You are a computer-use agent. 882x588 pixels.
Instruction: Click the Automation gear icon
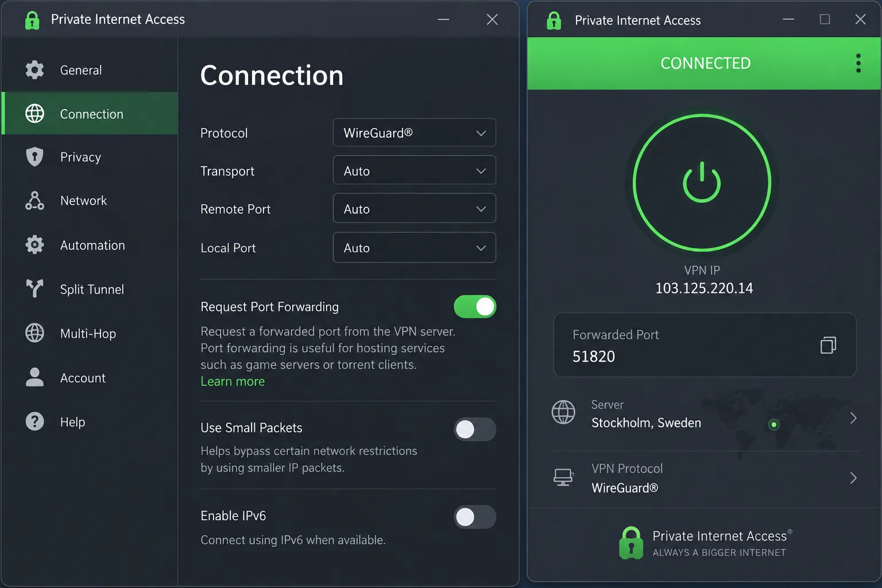(x=34, y=245)
